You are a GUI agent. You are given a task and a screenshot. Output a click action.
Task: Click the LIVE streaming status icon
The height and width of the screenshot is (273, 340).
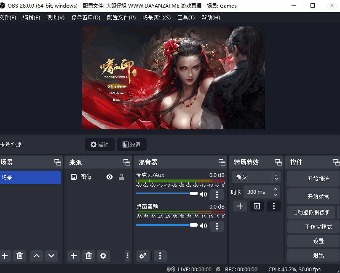pyautogui.click(x=171, y=269)
